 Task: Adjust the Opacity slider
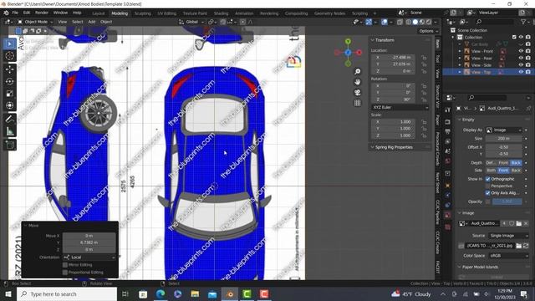[507, 202]
